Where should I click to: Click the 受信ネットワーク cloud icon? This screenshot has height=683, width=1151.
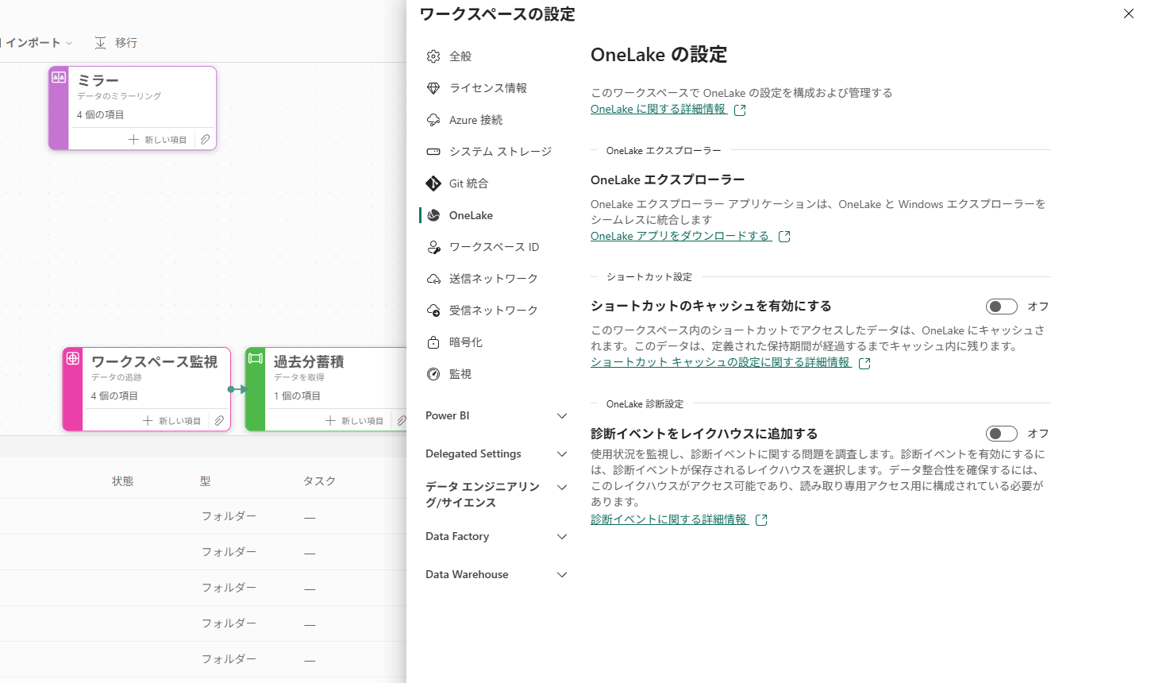[433, 311]
